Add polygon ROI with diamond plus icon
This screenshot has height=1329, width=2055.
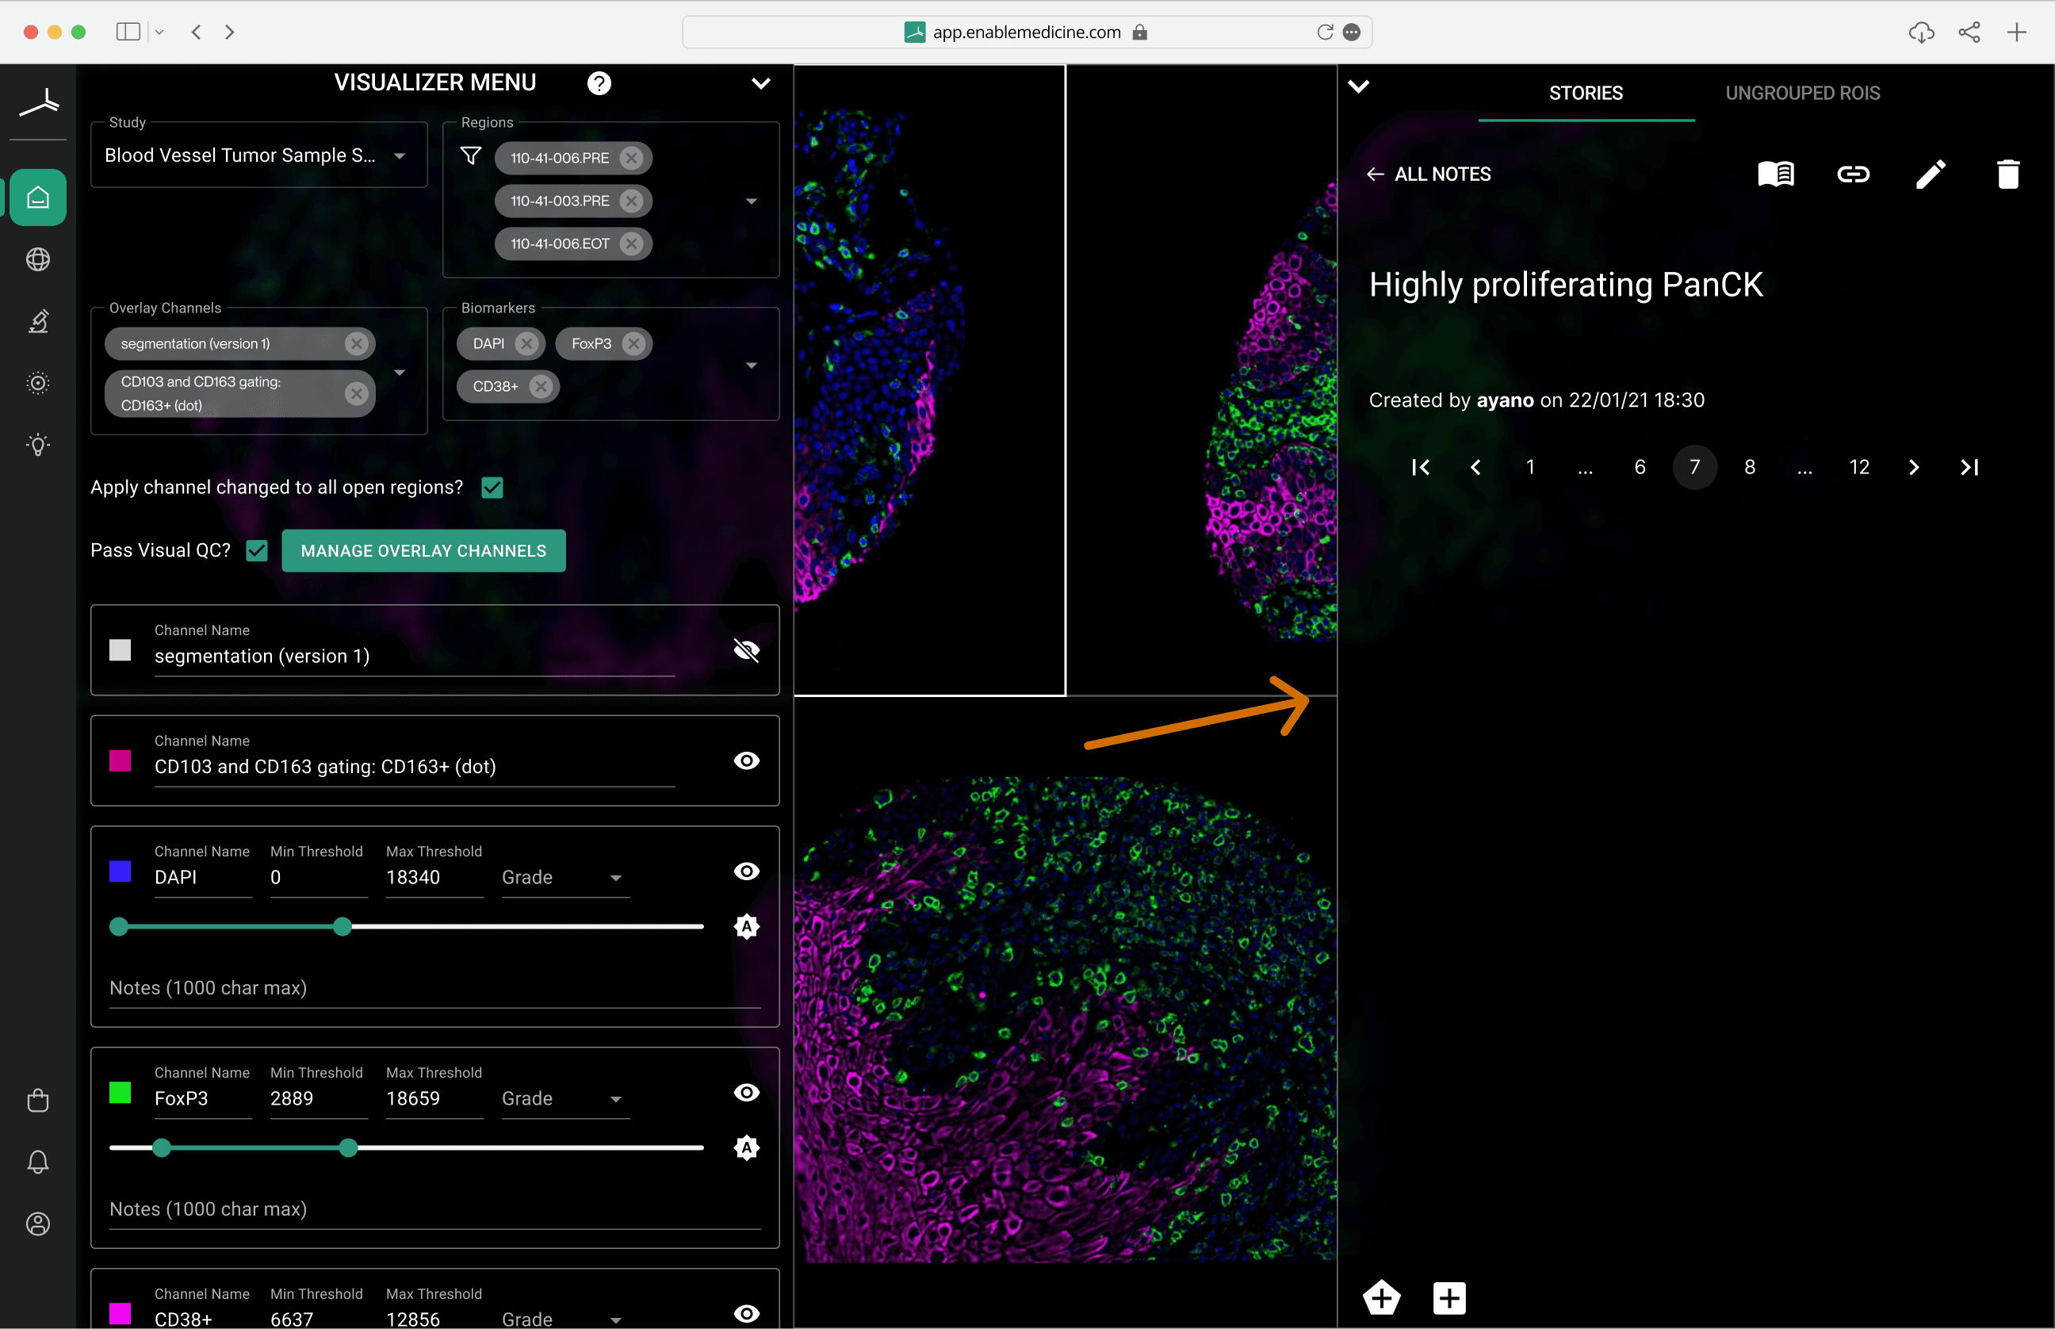[1381, 1297]
